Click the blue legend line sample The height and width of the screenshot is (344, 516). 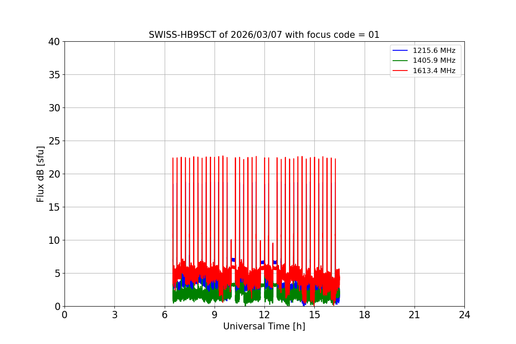tap(400, 51)
